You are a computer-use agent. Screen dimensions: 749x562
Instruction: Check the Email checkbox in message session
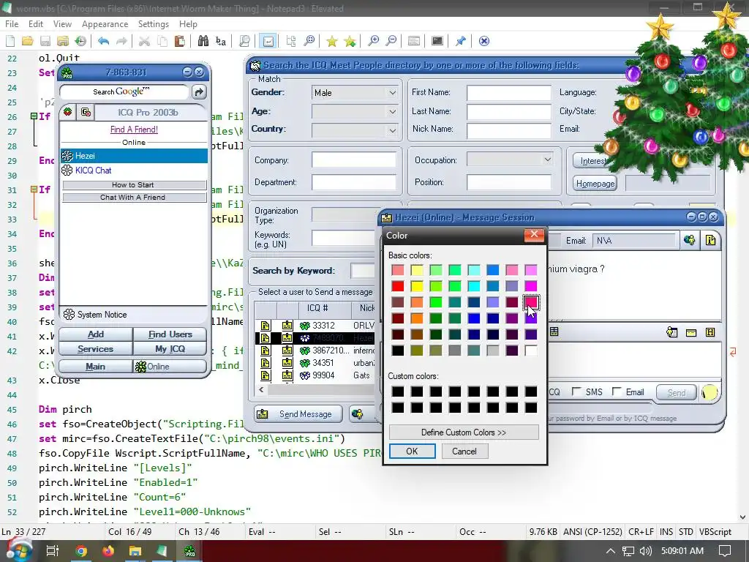pos(617,392)
